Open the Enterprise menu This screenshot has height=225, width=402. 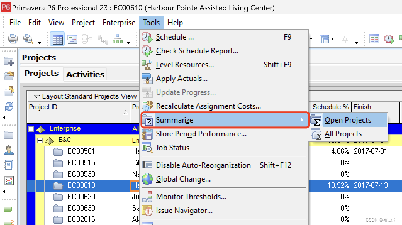[119, 23]
